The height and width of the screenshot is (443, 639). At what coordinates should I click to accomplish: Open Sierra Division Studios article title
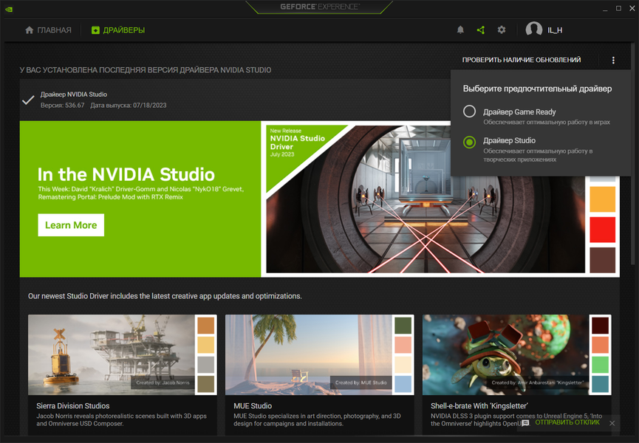(73, 406)
